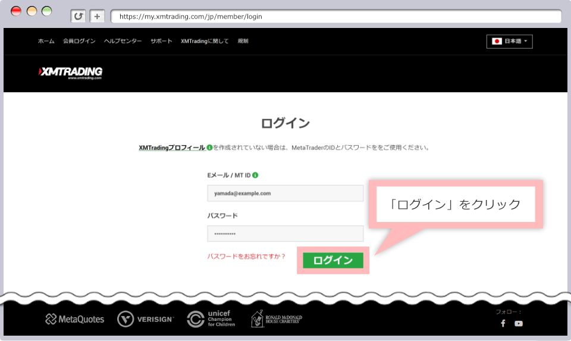Click the browser reload icon

point(78,16)
